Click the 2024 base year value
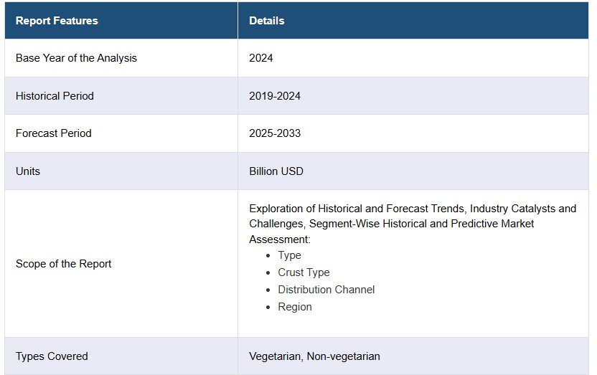This screenshot has width=597, height=375. coord(260,58)
